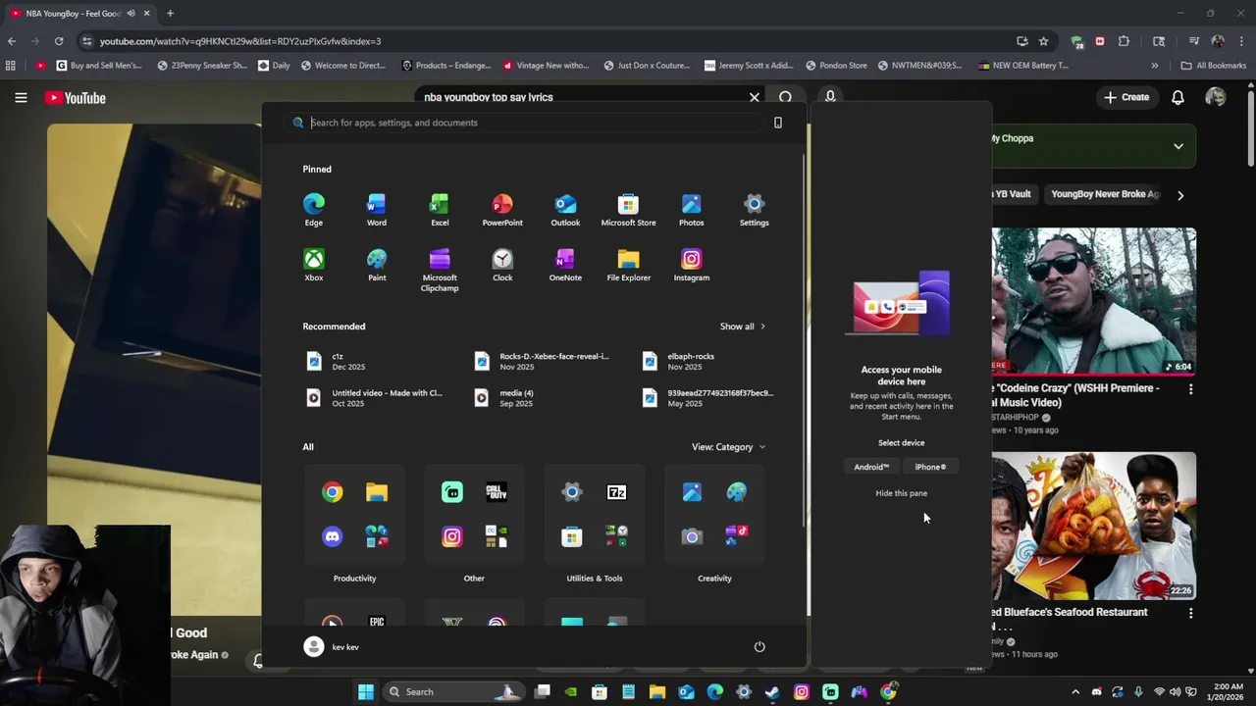Bookmark this page with the star icon
Viewport: 1256px width, 706px height.
click(1043, 41)
